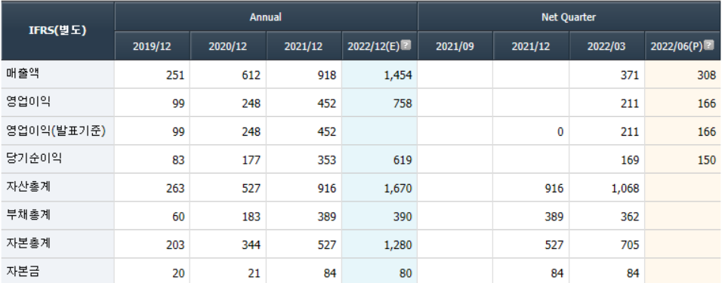Click 매출액 value 308 for 2022/06(P)
This screenshot has width=722, height=283.
tap(706, 75)
